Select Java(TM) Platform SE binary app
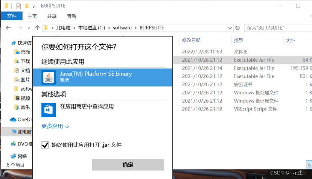This screenshot has height=179, width=312. (x=102, y=77)
